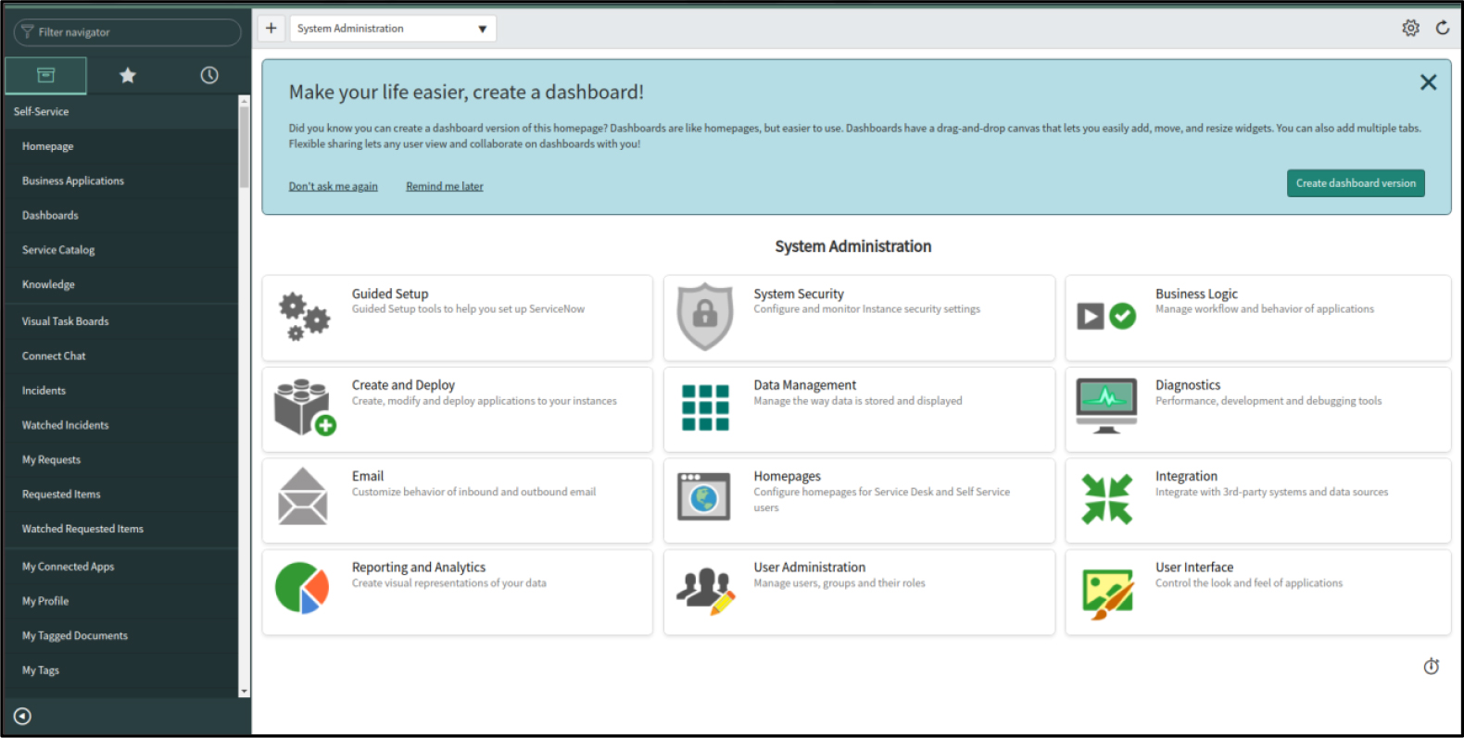Open Watched Incidents module
Image resolution: width=1464 pixels, height=738 pixels.
pos(120,425)
